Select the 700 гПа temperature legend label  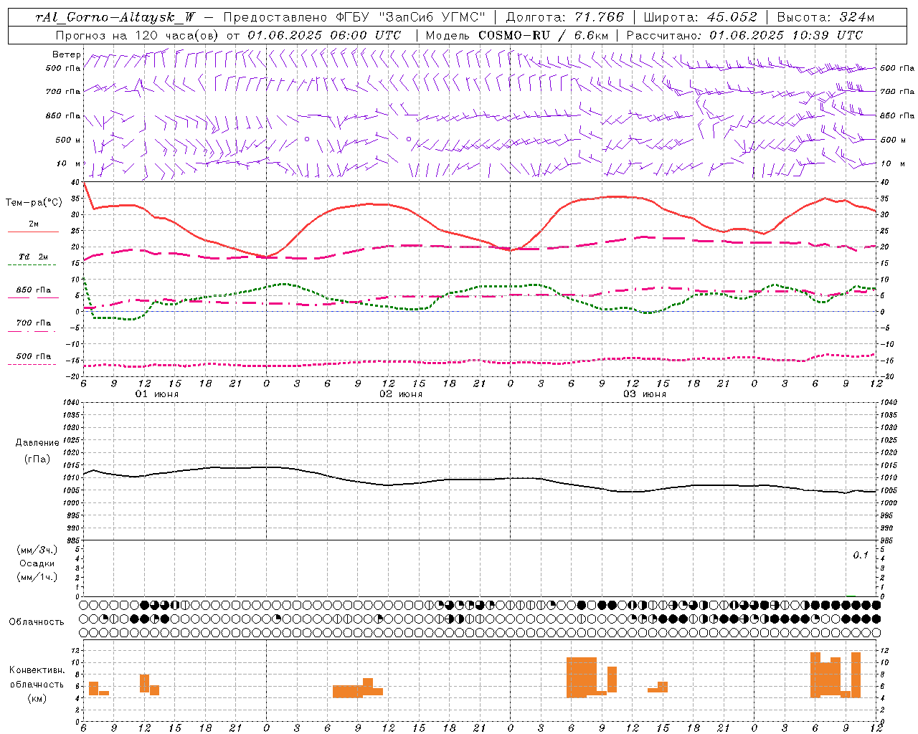pyautogui.click(x=34, y=323)
